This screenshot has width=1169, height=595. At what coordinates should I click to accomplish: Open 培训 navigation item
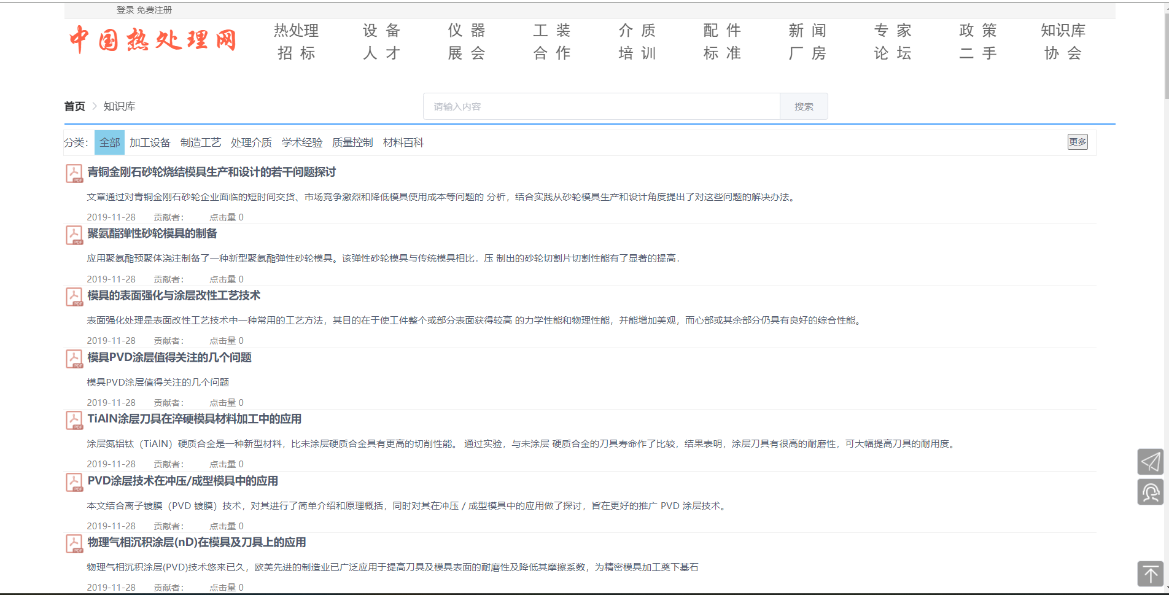pos(637,53)
